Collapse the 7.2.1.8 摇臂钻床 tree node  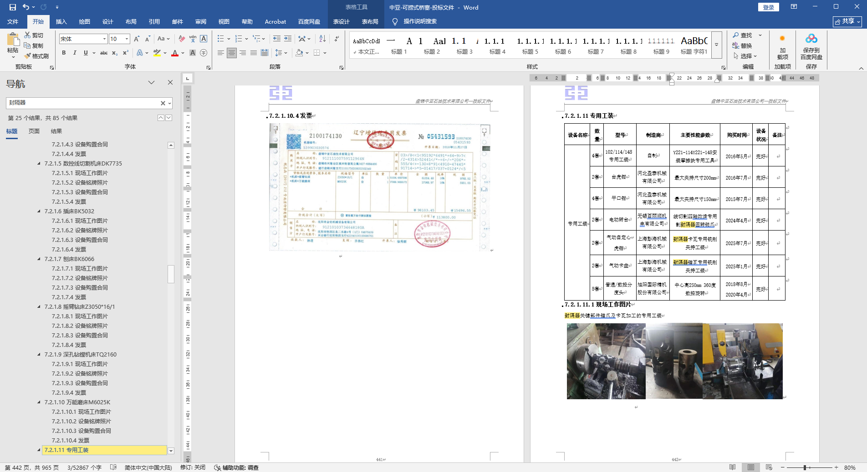pos(39,307)
